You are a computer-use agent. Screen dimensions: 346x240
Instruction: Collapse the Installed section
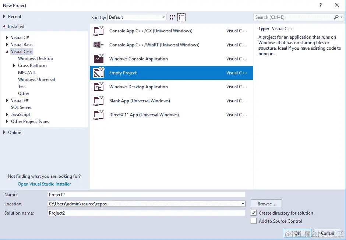point(4,26)
